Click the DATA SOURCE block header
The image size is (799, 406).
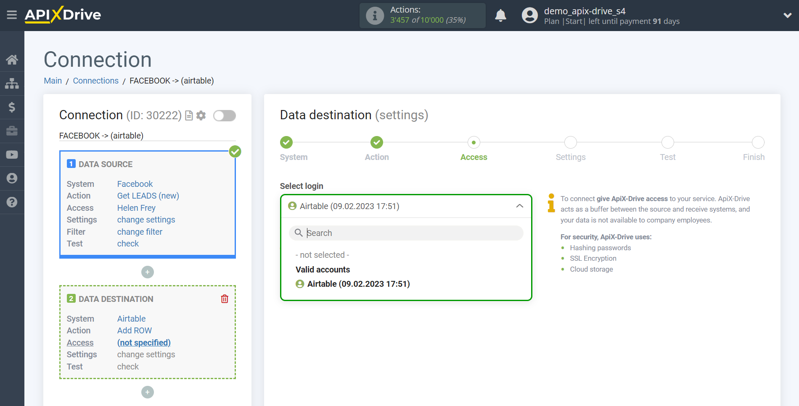(x=106, y=164)
